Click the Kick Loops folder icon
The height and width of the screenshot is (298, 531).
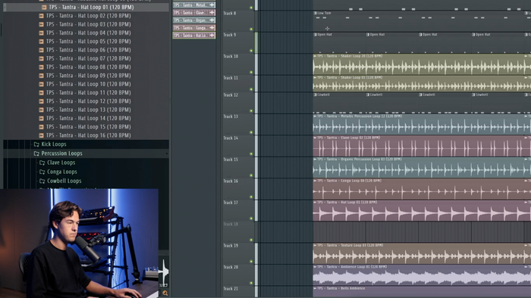(36, 144)
